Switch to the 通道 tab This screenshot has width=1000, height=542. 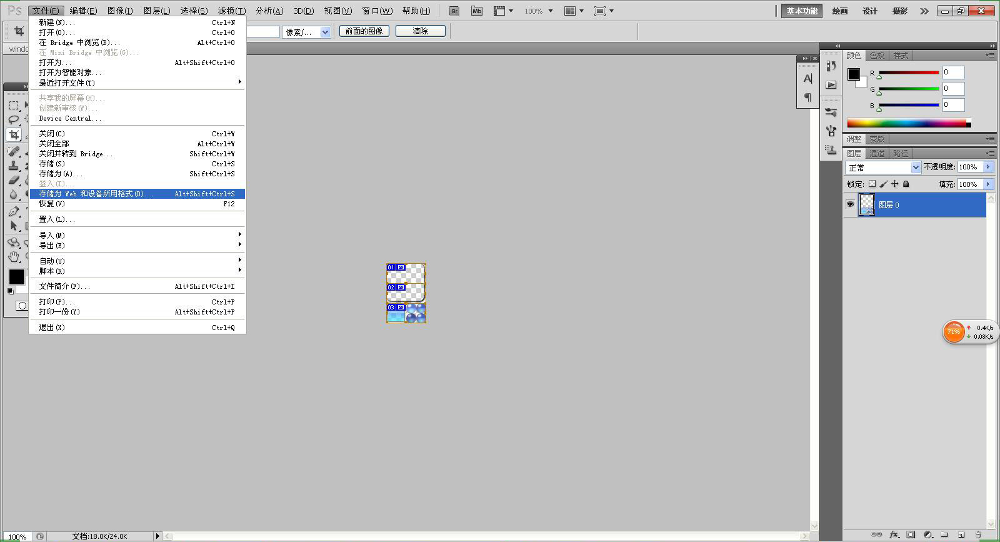pos(877,153)
